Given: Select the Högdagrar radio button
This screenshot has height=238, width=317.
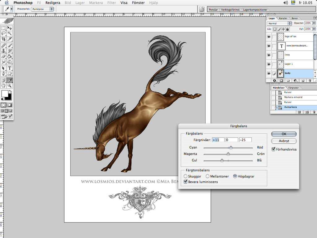Looking at the screenshot, I should 235,176.
